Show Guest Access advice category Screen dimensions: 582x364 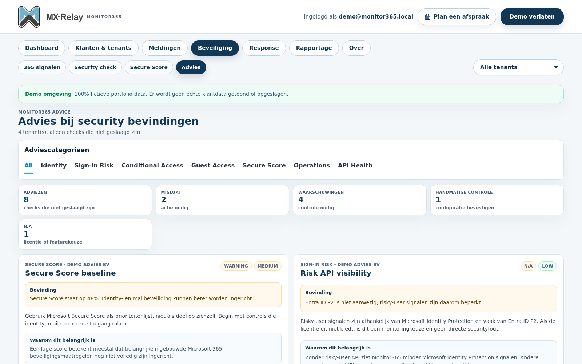point(213,166)
